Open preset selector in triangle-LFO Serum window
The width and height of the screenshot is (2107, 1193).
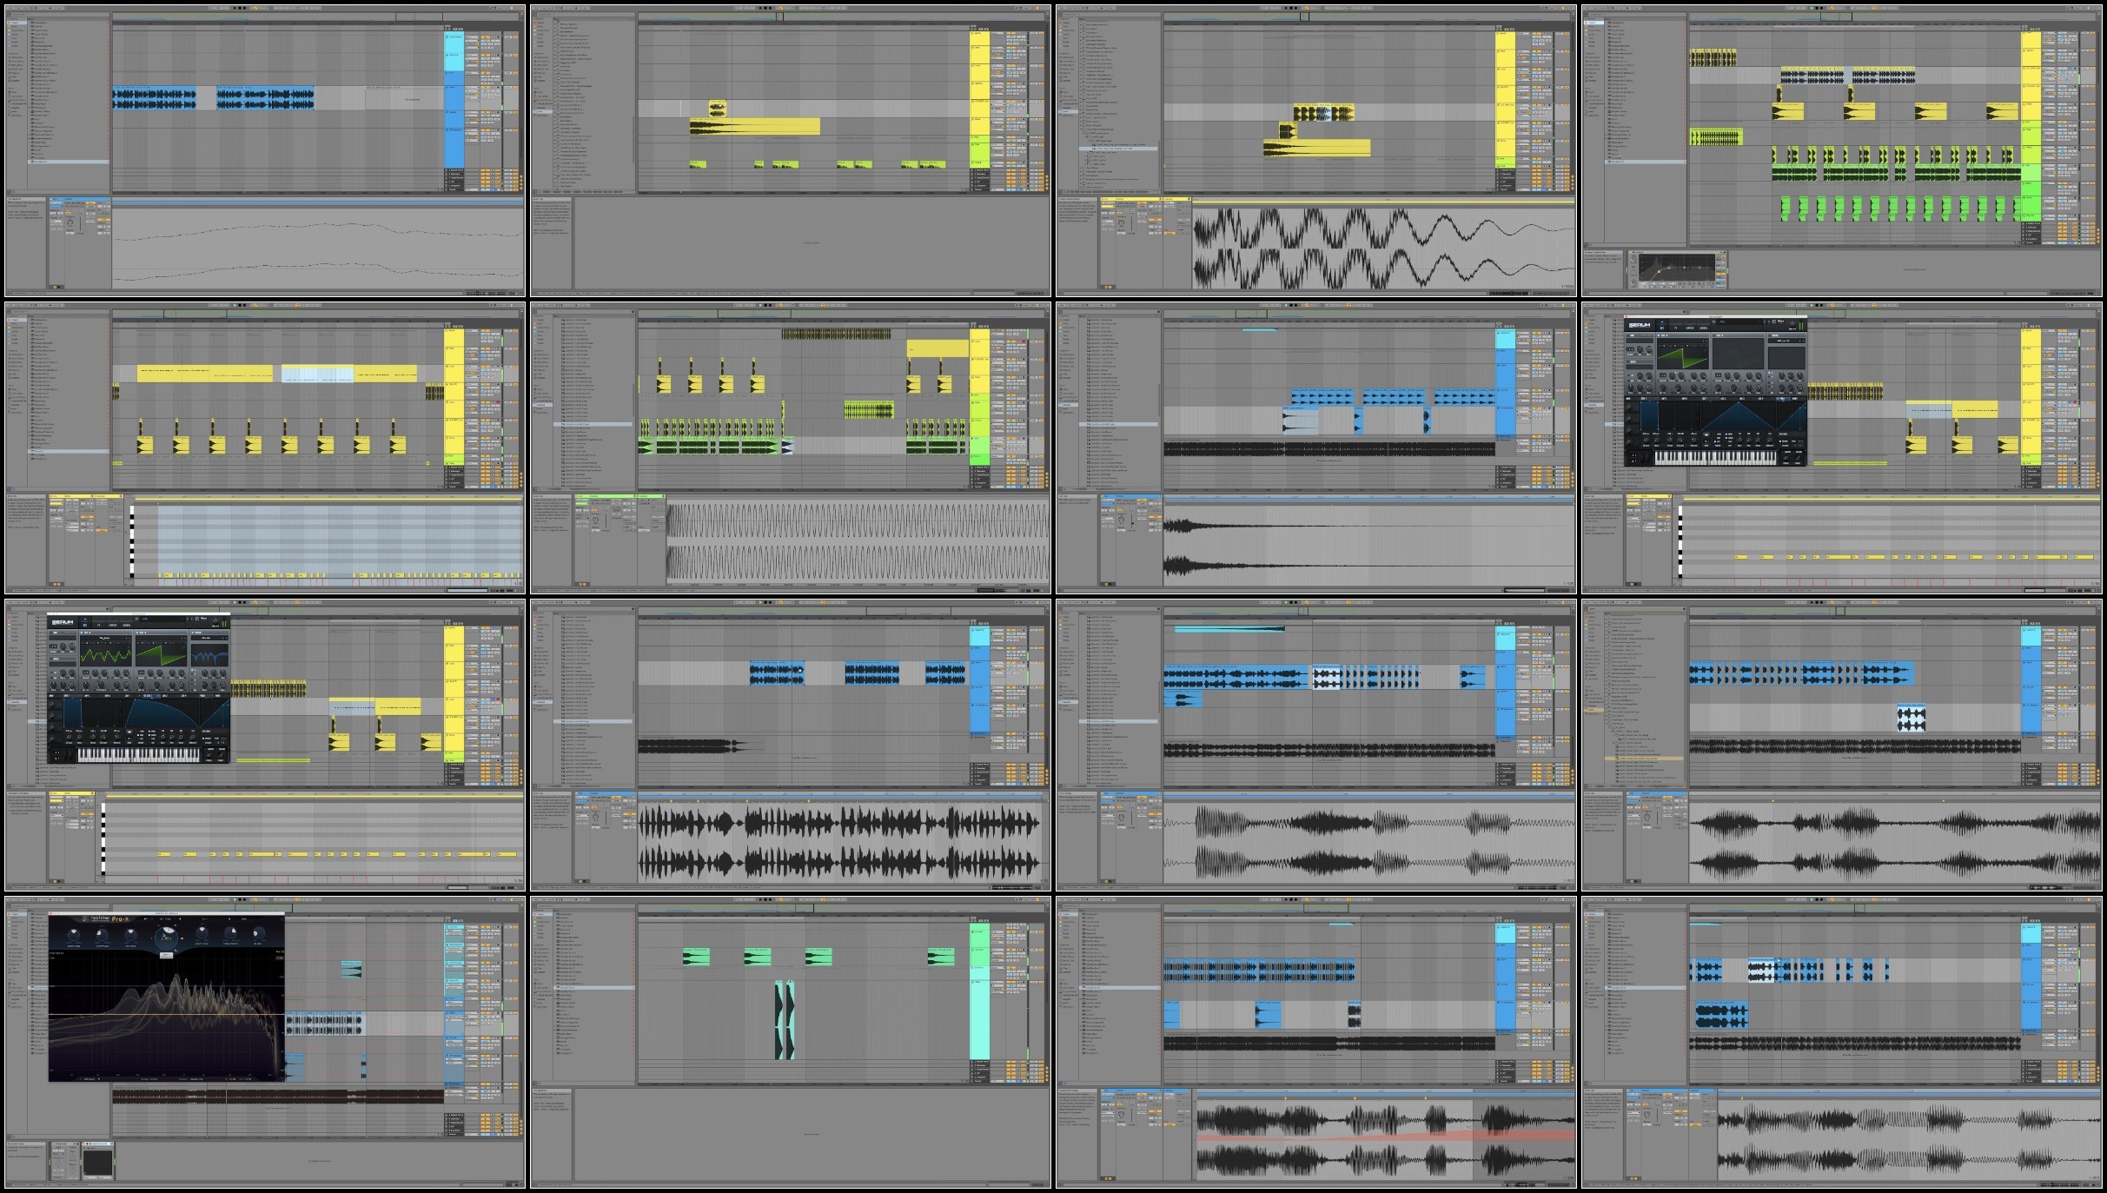click(1738, 323)
